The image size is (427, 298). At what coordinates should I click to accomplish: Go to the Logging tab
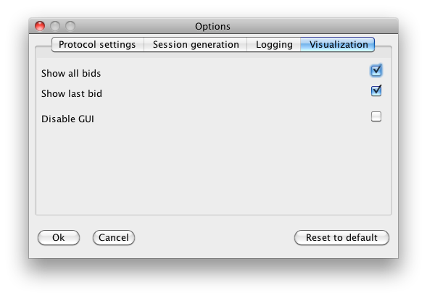[x=274, y=45]
